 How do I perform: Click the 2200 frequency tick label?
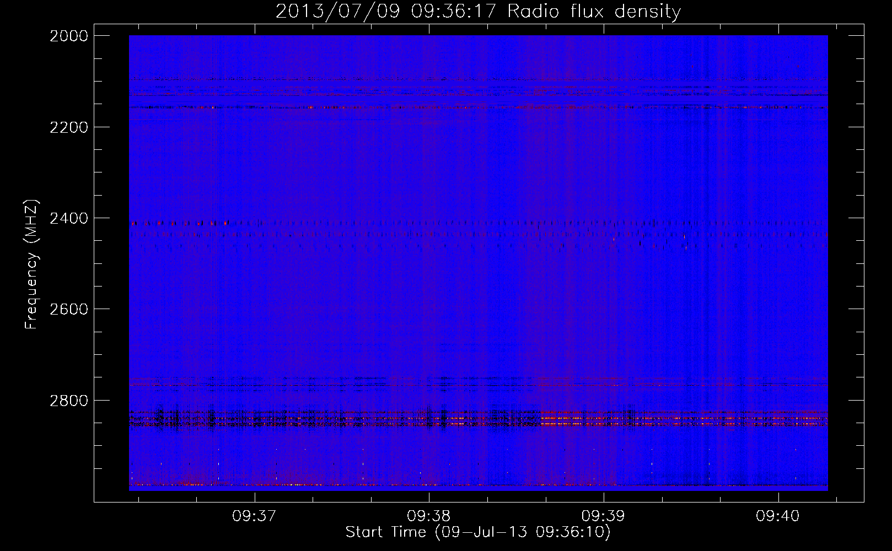tap(69, 127)
